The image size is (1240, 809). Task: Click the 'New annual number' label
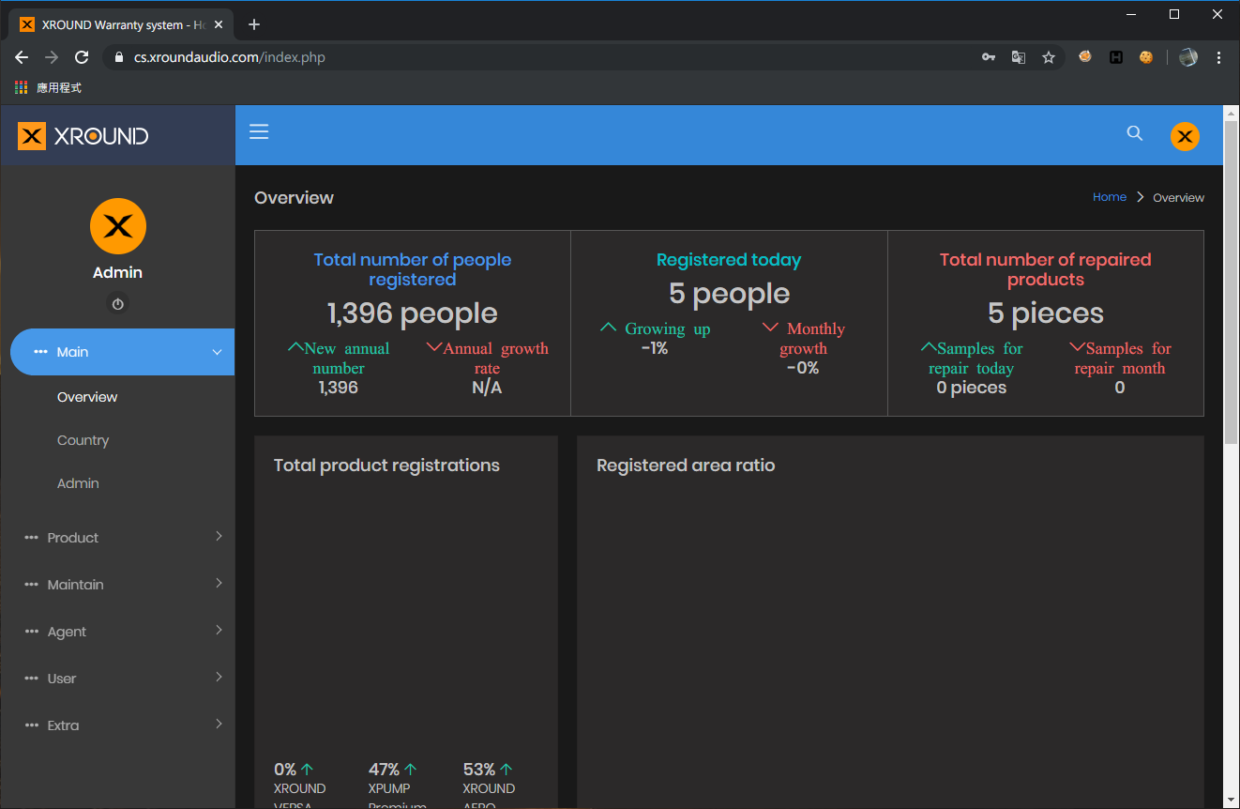tap(339, 358)
